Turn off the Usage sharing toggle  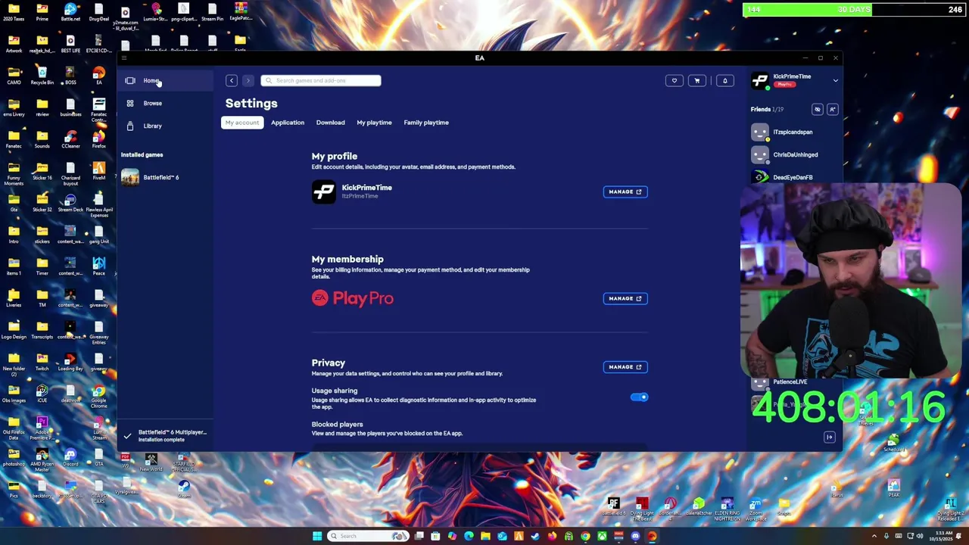639,397
